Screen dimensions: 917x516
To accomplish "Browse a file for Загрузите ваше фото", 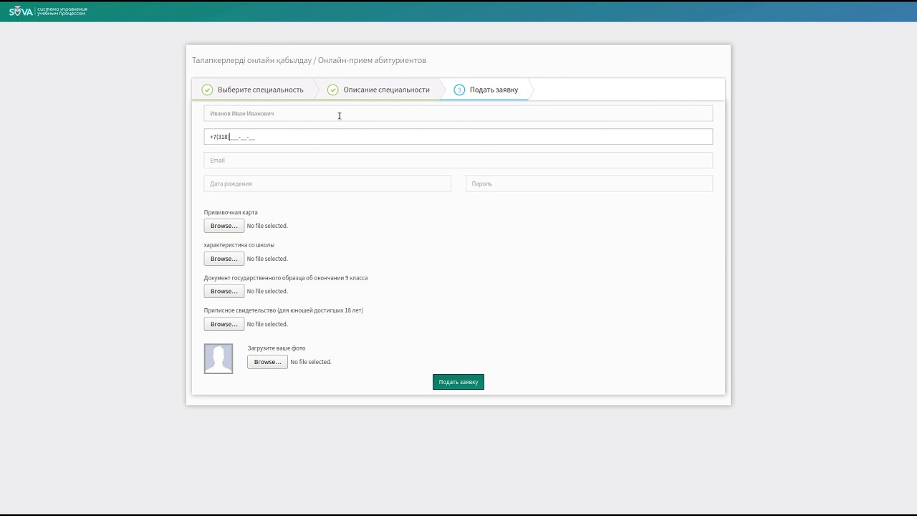I will [x=267, y=362].
